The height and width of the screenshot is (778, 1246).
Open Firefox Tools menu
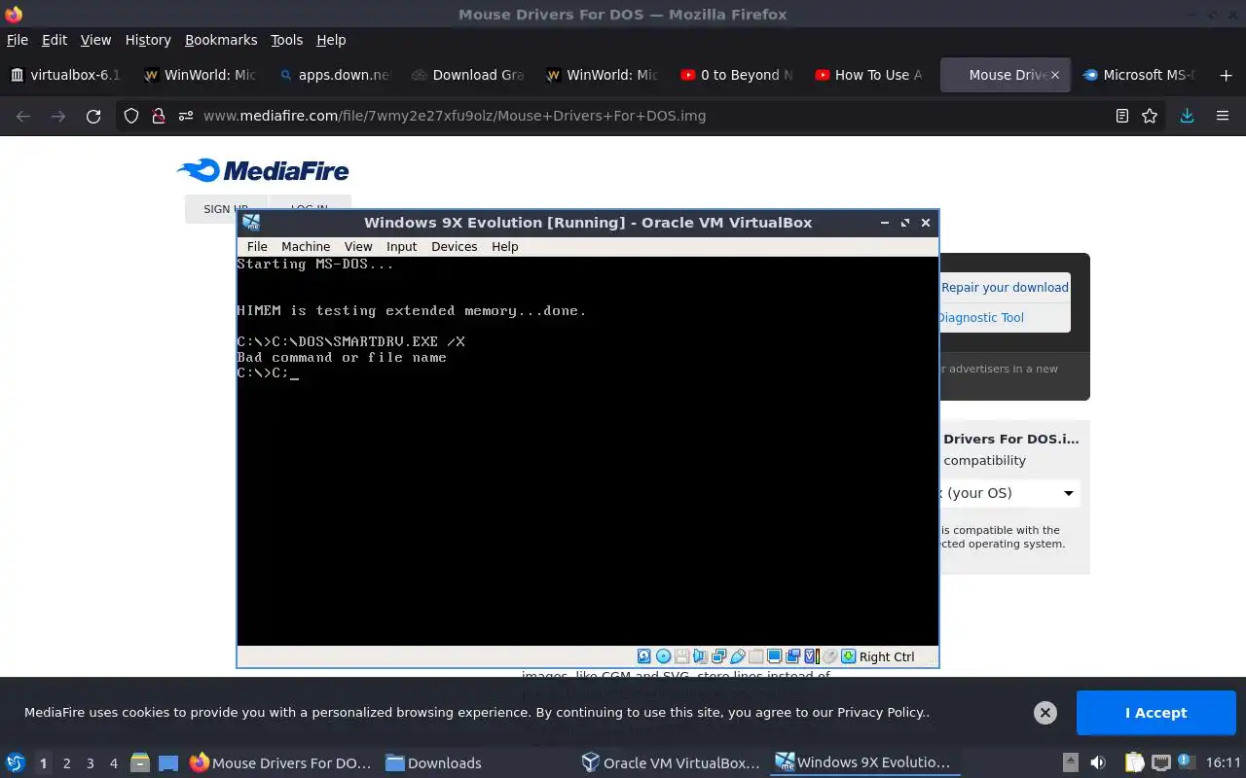click(287, 40)
